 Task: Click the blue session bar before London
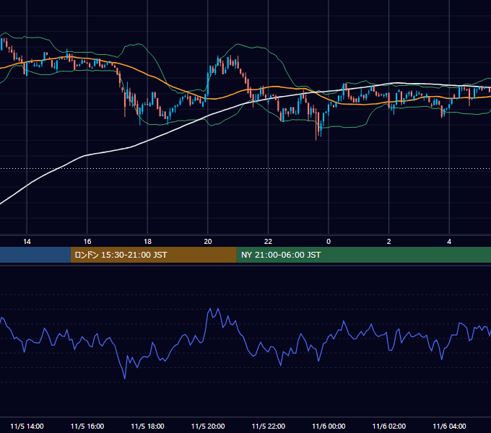pyautogui.click(x=35, y=255)
